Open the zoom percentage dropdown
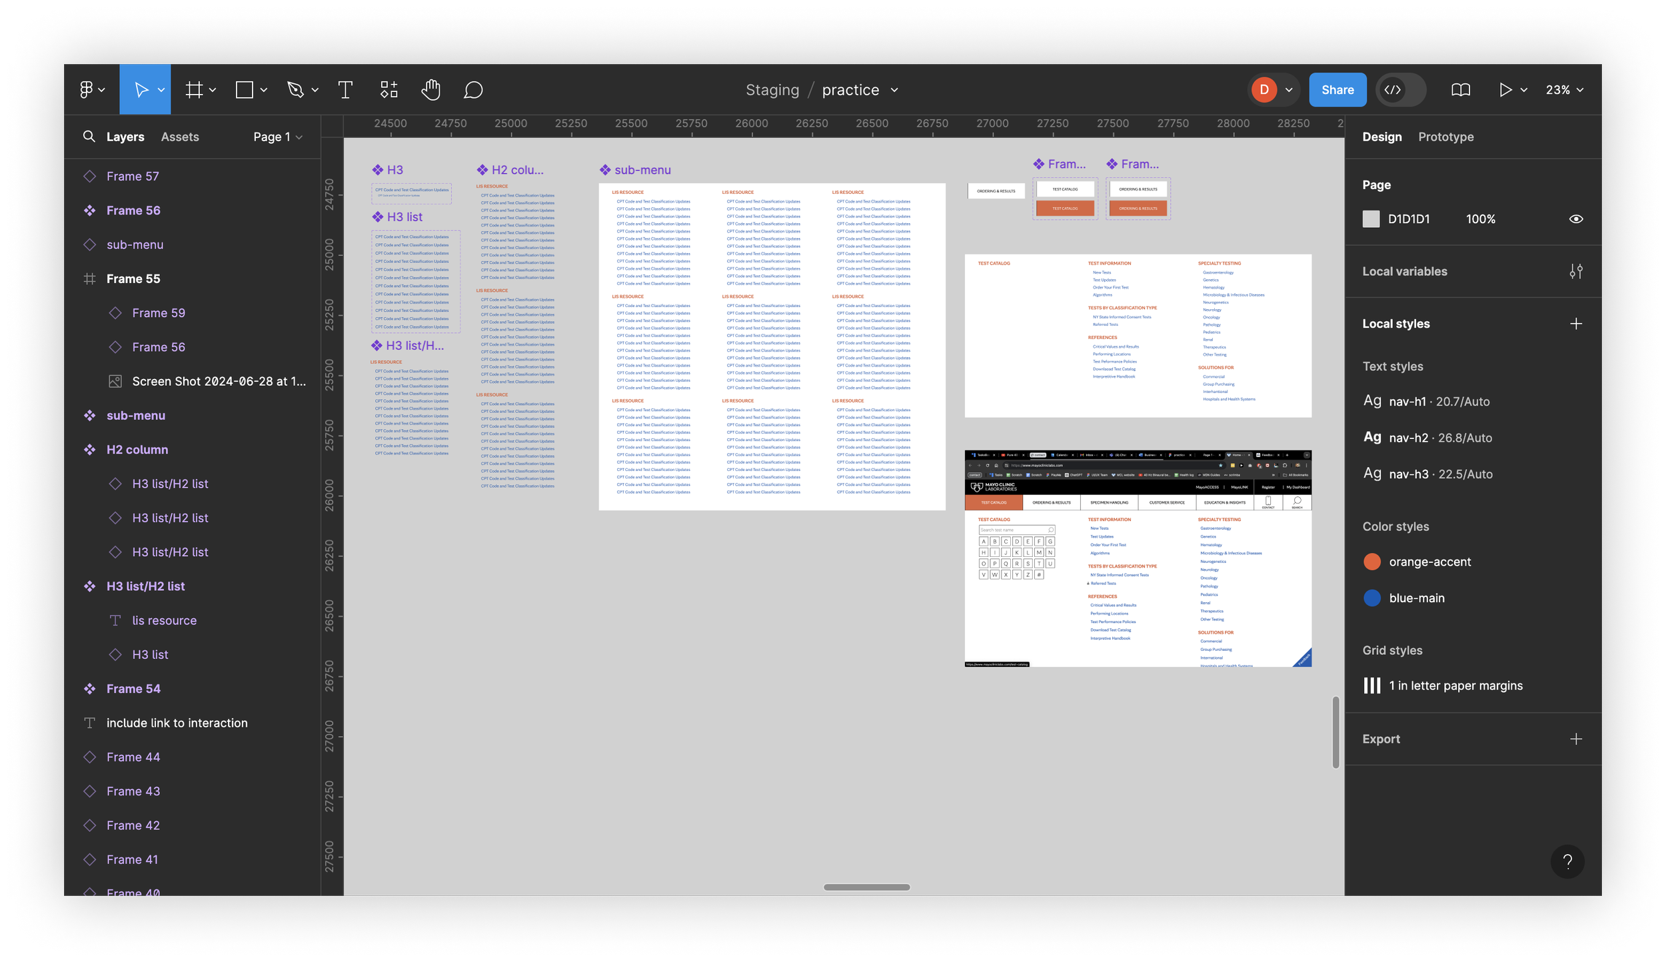Screen dimensions: 1666x960 (x=1564, y=90)
